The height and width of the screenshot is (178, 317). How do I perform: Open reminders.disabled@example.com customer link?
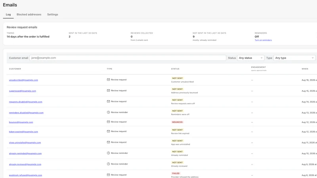(x=26, y=113)
